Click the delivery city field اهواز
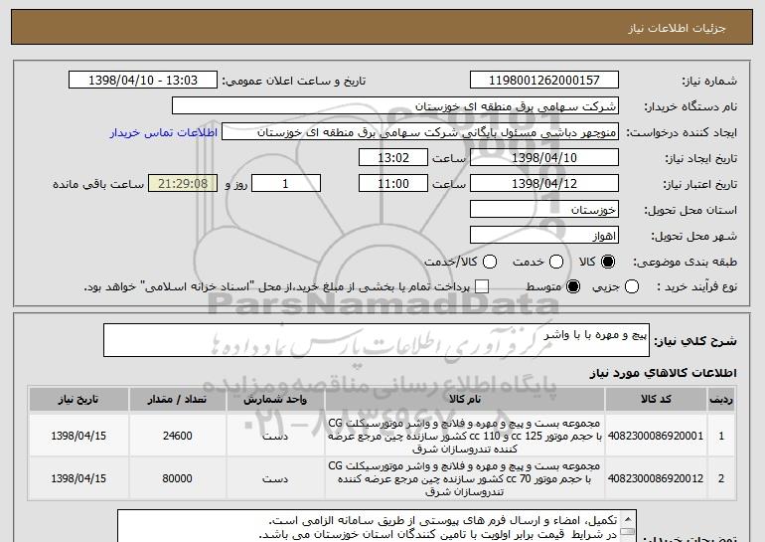 [544, 236]
